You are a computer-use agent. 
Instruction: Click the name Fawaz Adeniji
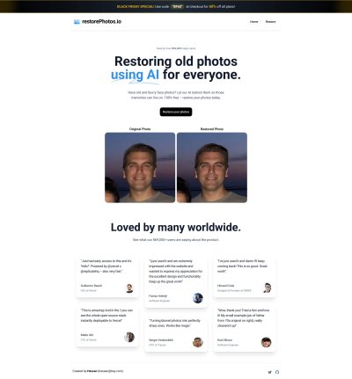point(158,296)
